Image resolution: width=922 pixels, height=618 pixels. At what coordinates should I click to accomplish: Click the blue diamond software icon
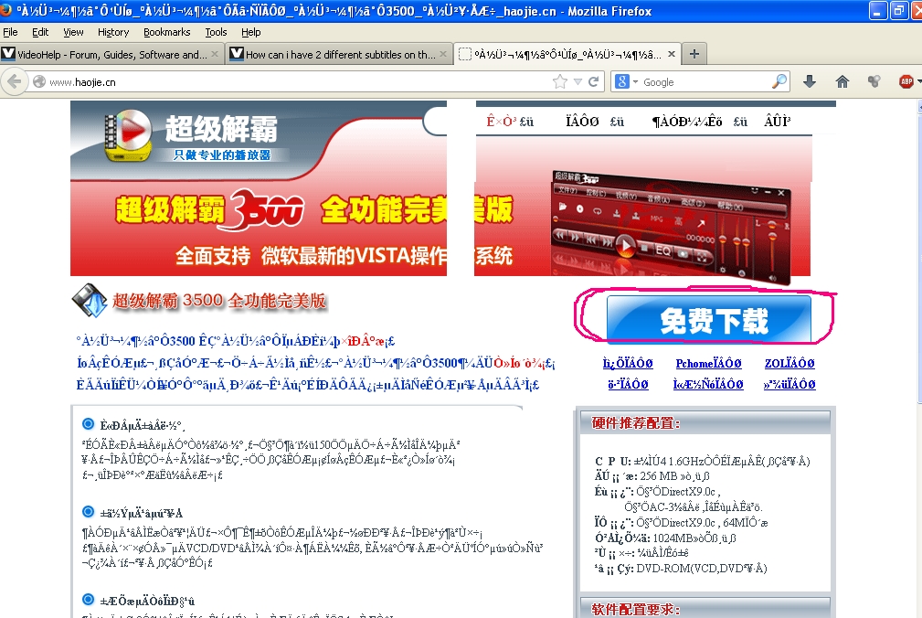pyautogui.click(x=90, y=300)
